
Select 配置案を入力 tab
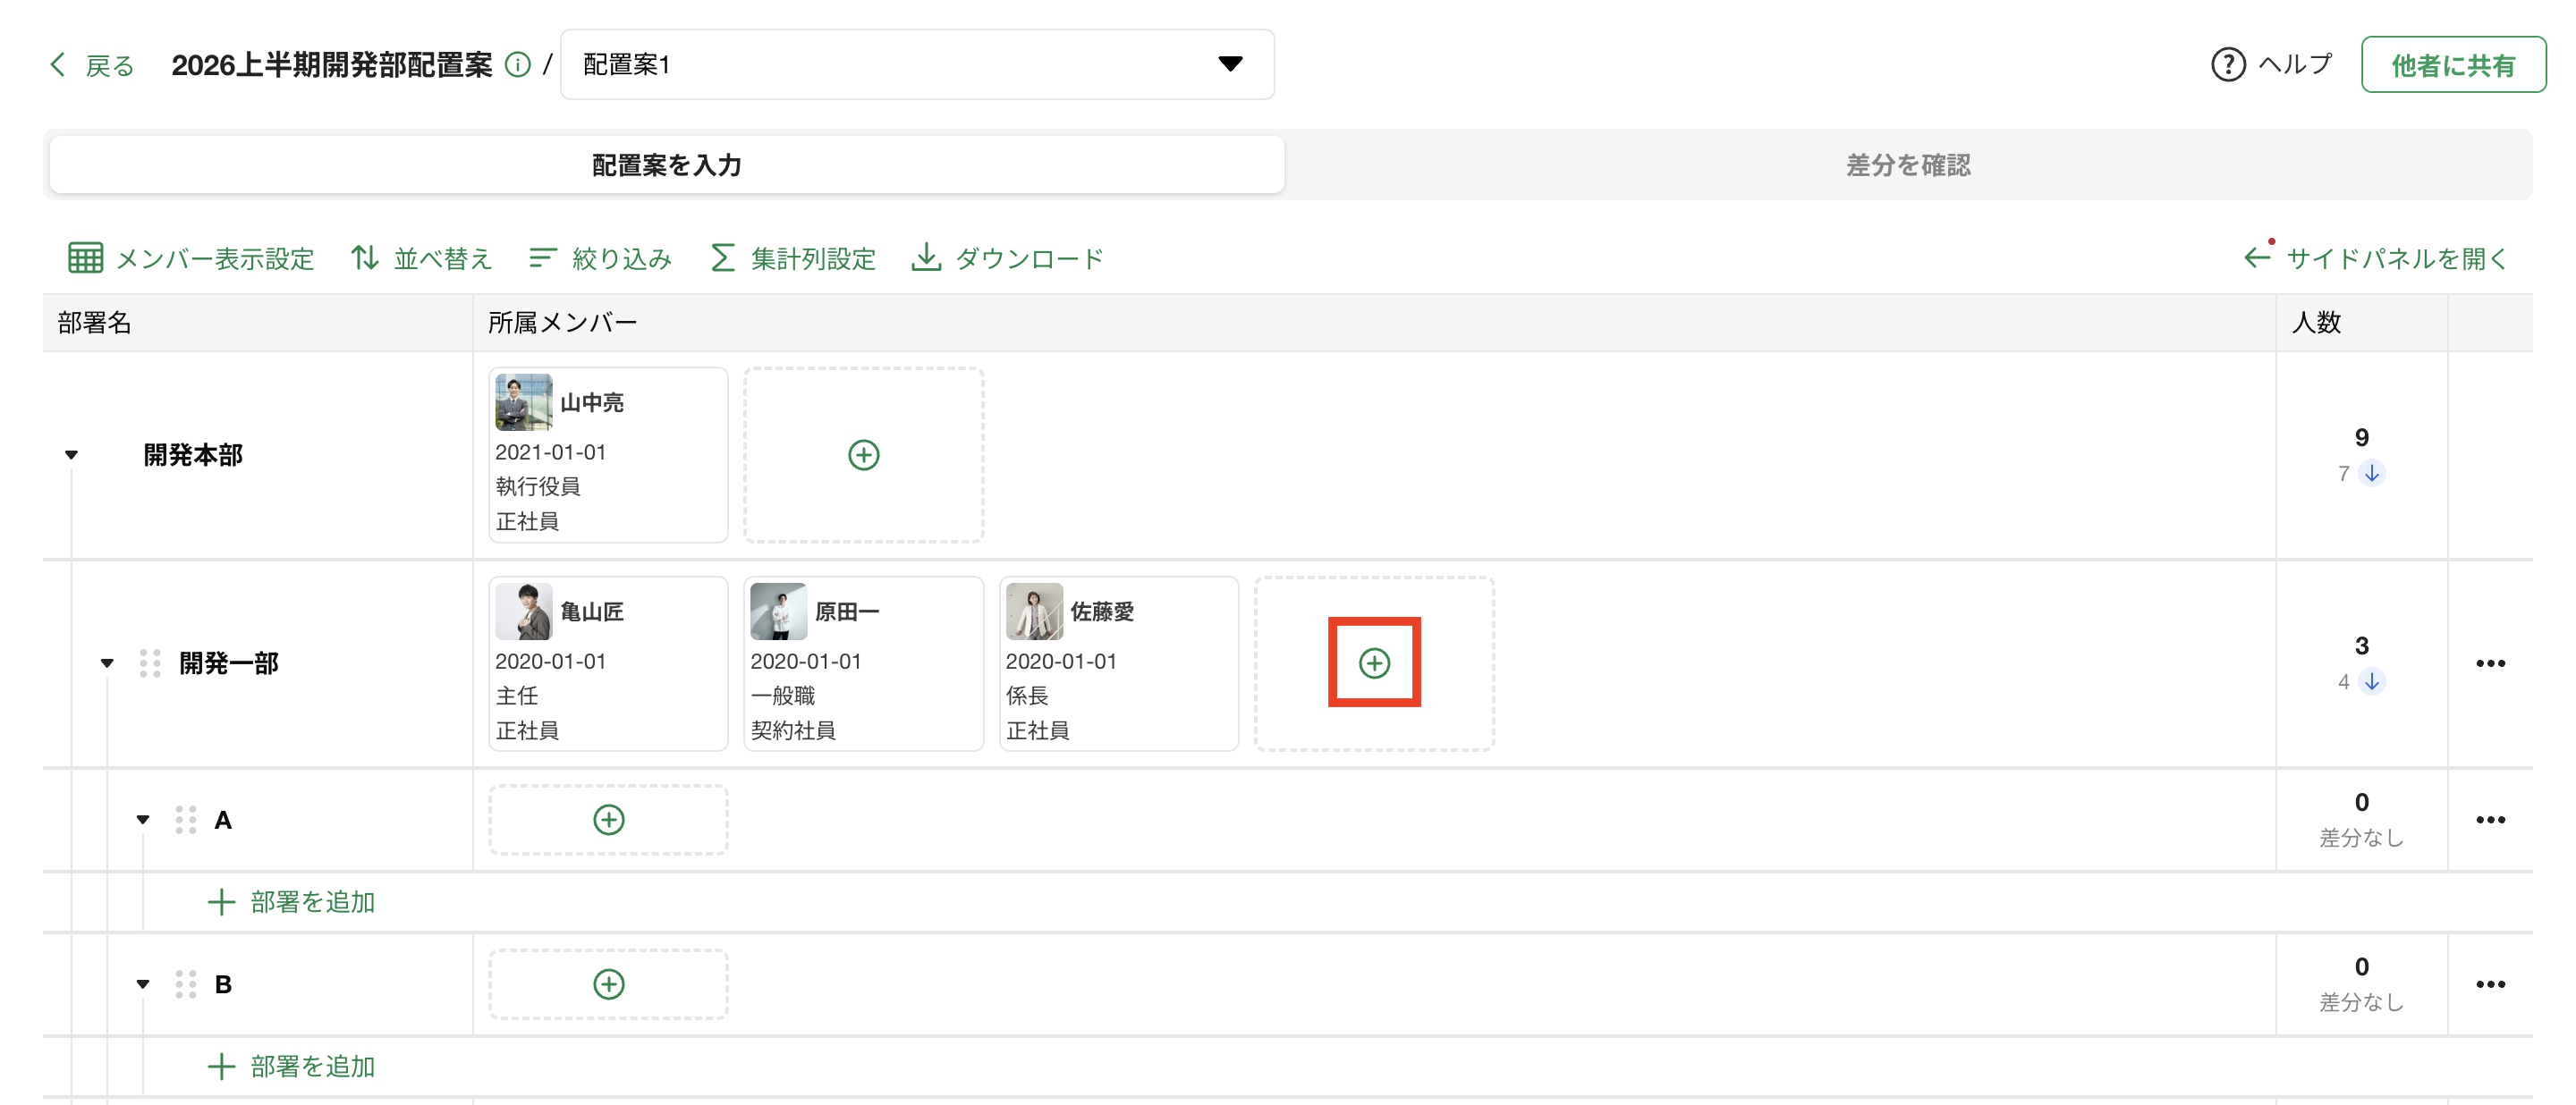click(666, 164)
